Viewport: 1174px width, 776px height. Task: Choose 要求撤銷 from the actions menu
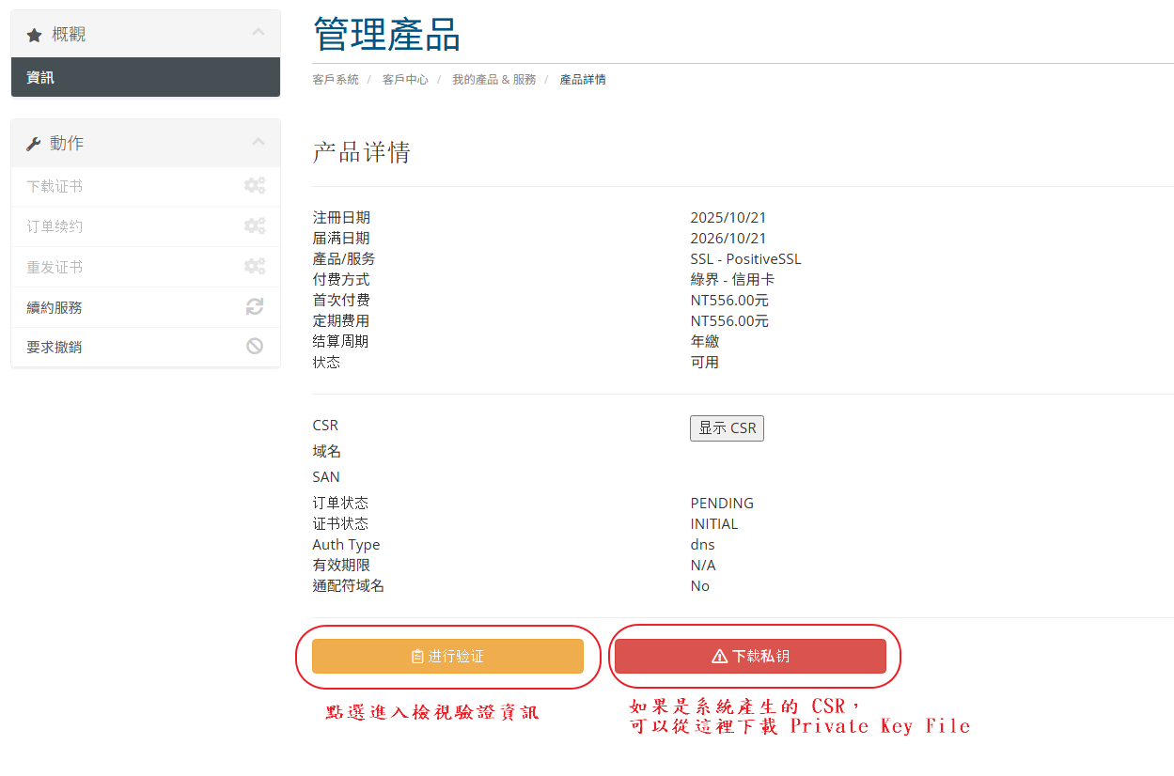(55, 347)
